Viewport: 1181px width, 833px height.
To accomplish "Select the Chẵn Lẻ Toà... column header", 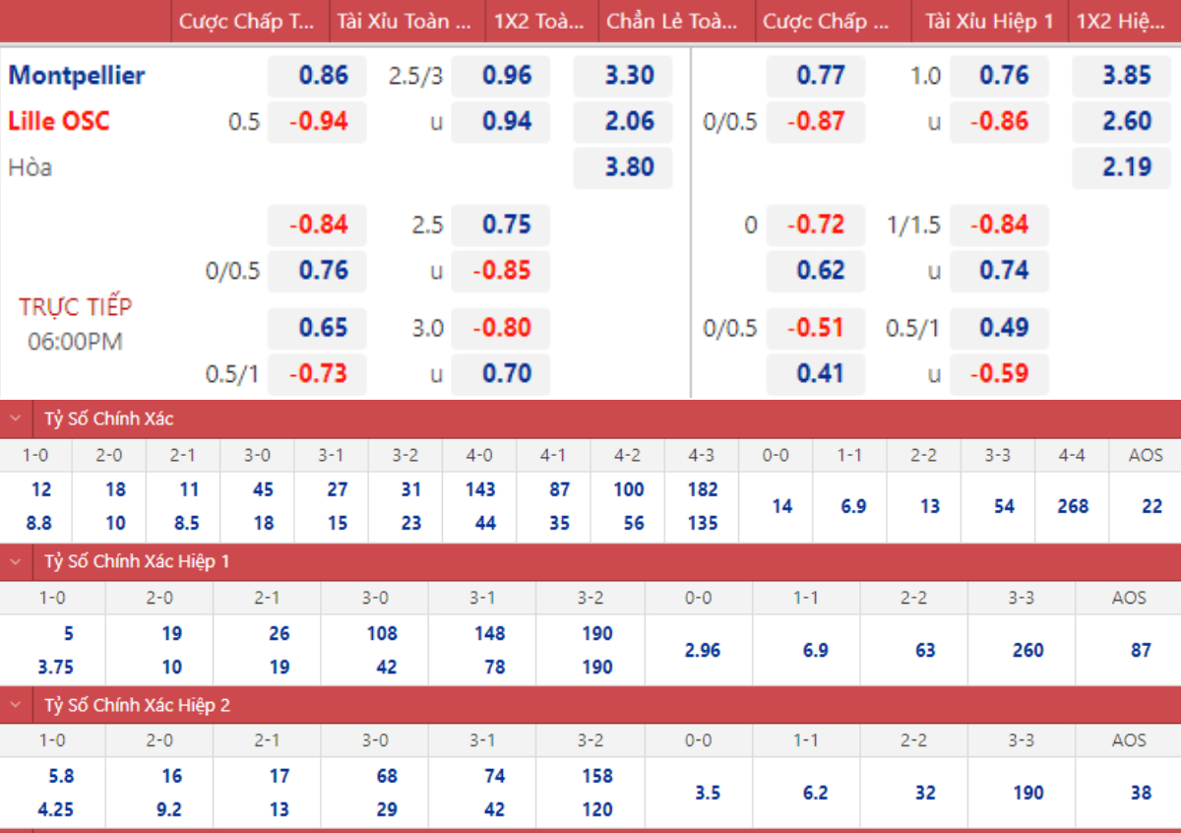I will click(x=674, y=22).
